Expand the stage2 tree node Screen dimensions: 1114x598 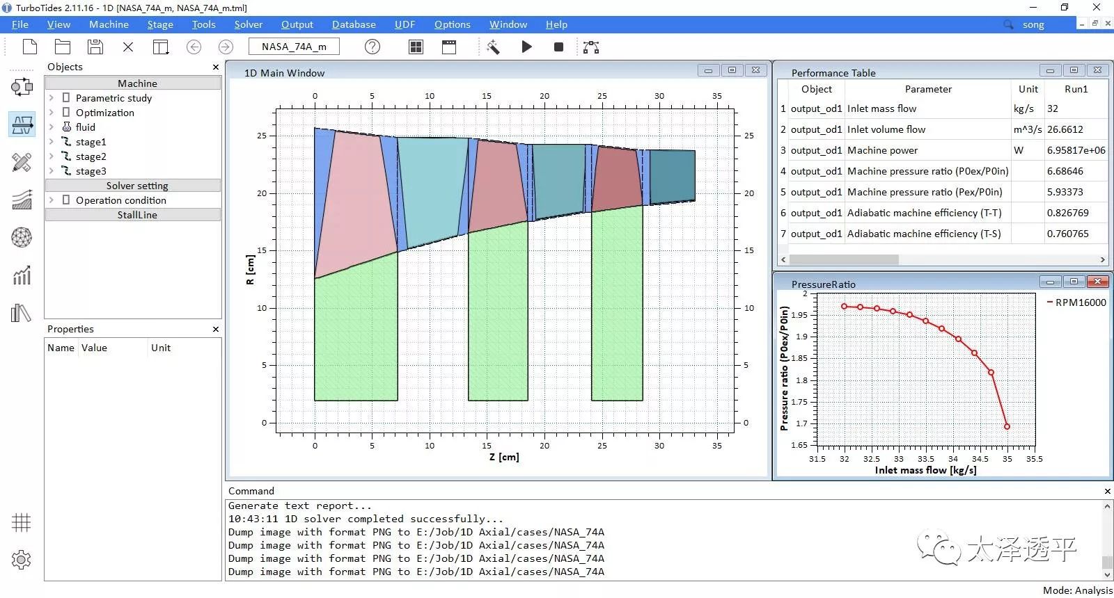pyautogui.click(x=52, y=156)
